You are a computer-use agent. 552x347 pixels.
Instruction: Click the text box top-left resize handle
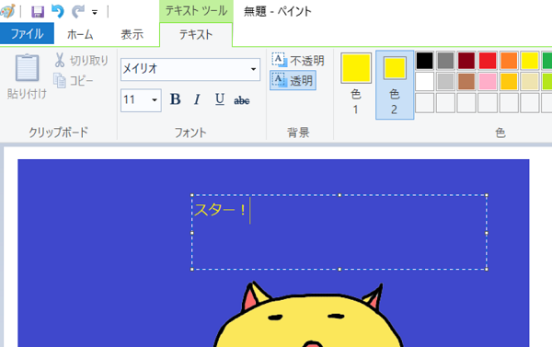(192, 195)
